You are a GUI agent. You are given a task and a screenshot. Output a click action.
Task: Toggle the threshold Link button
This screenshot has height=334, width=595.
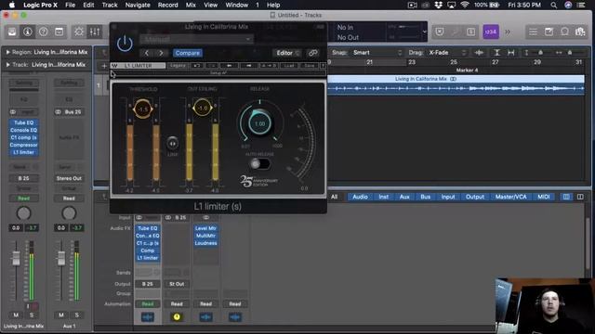(x=172, y=144)
